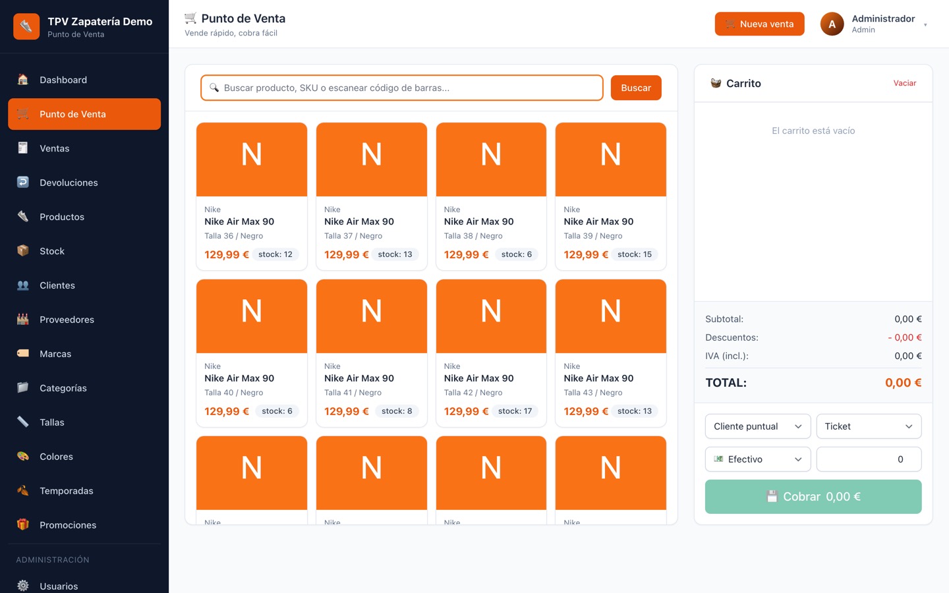Click the Administrador avatar circle
The image size is (949, 593).
832,24
